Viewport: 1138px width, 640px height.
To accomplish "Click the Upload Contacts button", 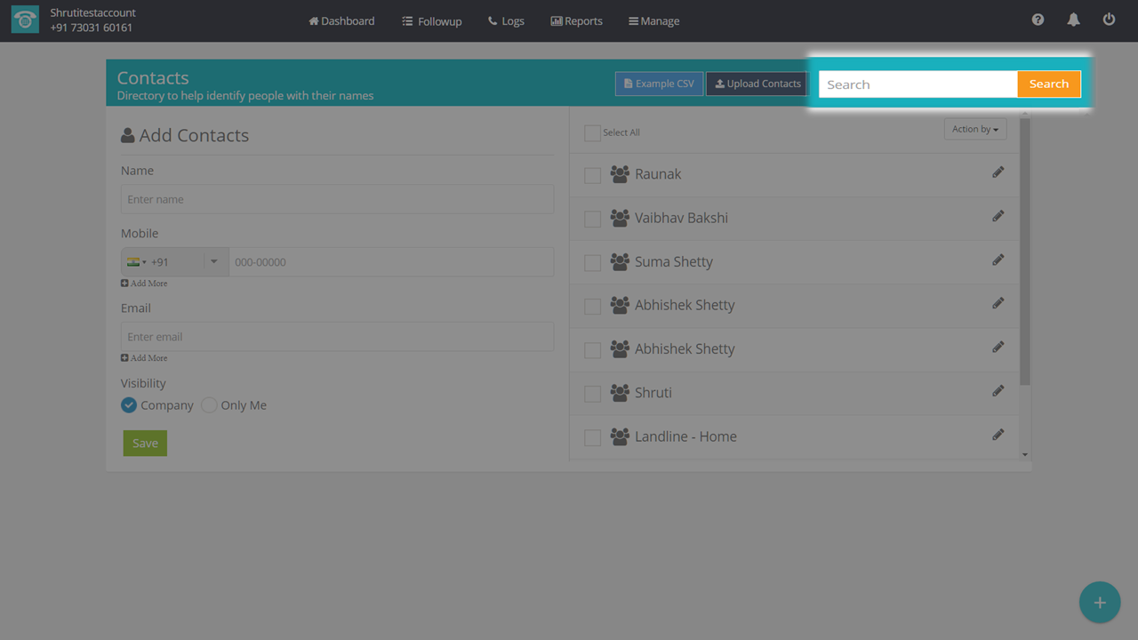I will pyautogui.click(x=757, y=84).
